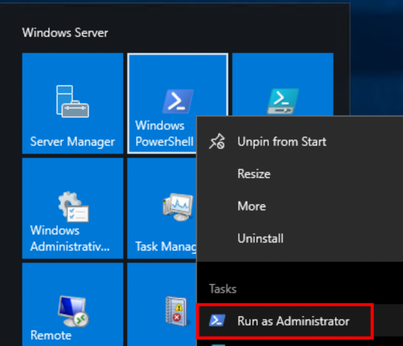
Task: Open the PowerShell ISE tile
Action: (x=283, y=84)
